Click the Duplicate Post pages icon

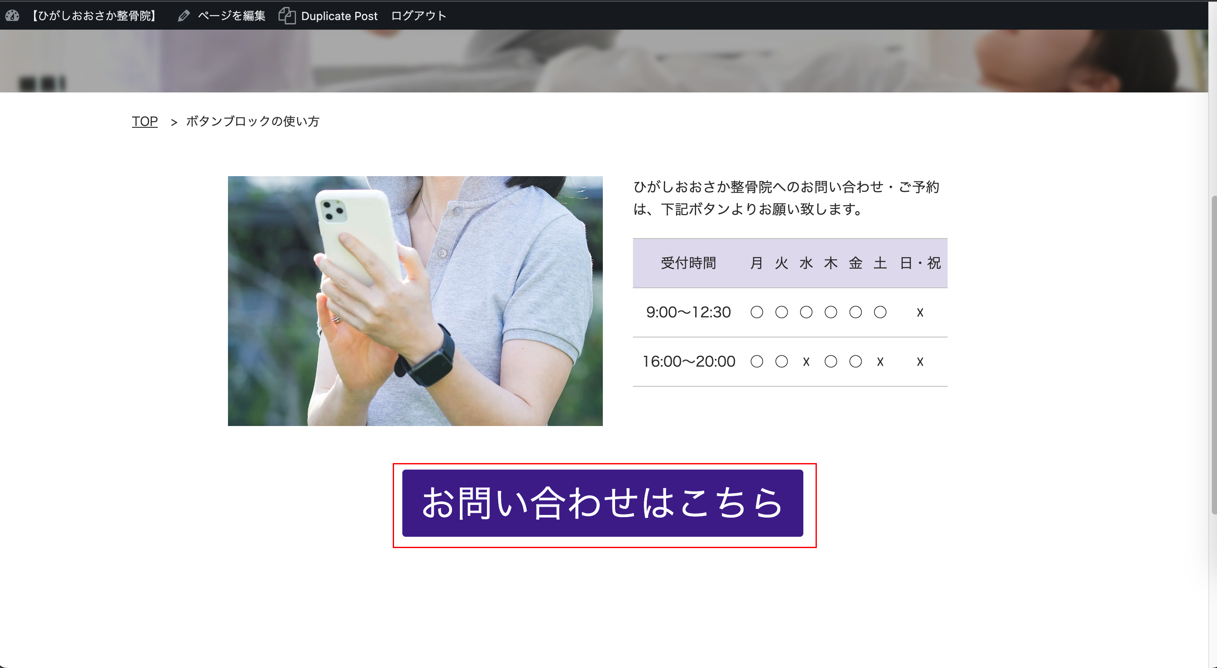point(287,16)
